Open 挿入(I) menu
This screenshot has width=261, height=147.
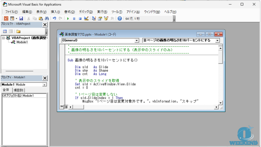[x=55, y=12]
